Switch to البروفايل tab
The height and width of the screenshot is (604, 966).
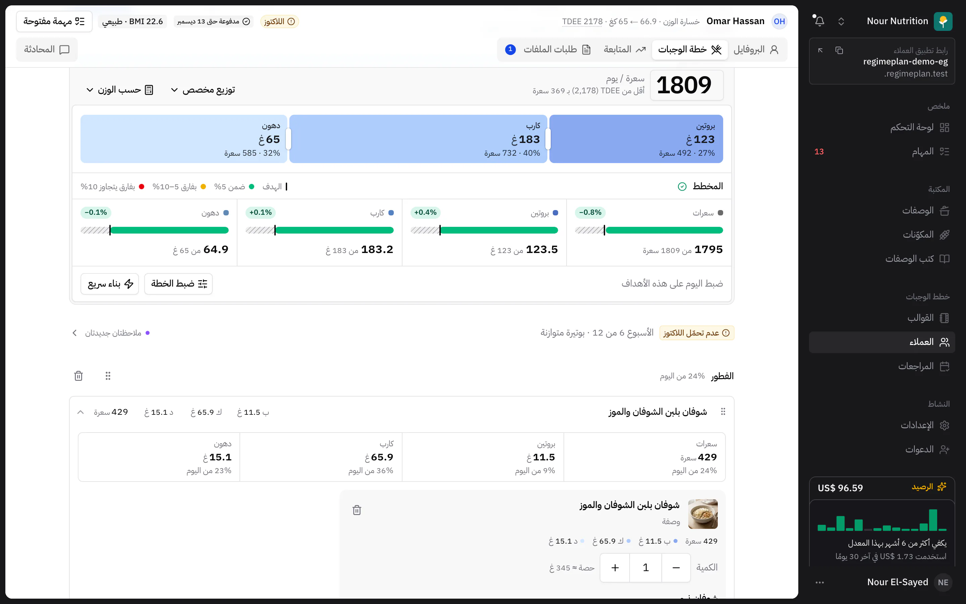pos(756,50)
